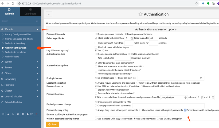Reload the page in the browser
Screen dimensions: 219x128
(13, 3)
